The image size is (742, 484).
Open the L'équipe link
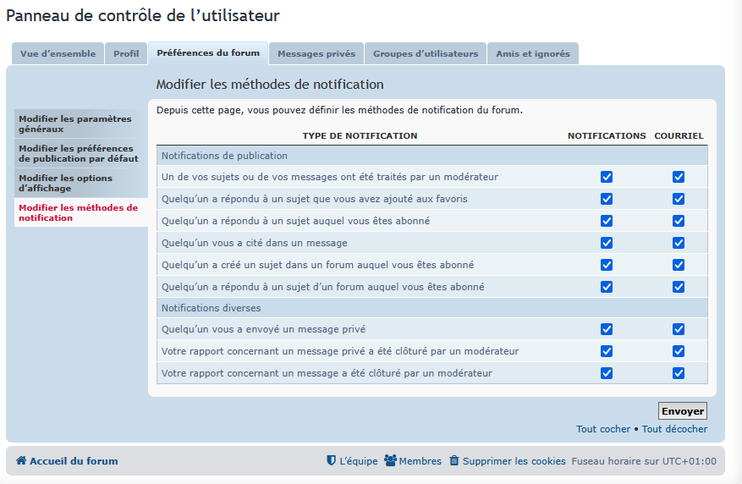(358, 461)
